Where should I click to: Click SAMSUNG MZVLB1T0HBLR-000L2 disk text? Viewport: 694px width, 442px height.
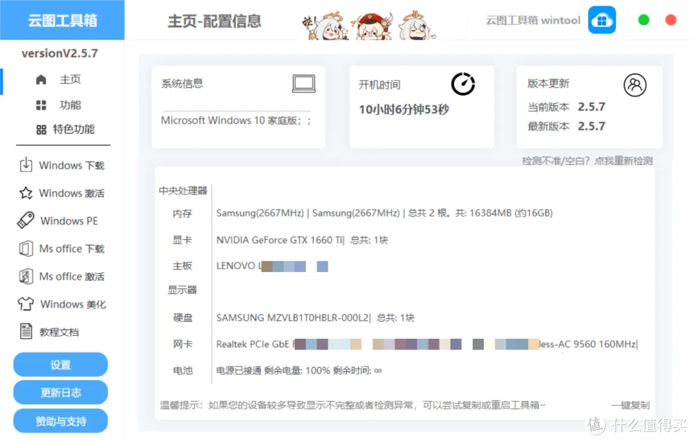click(292, 318)
